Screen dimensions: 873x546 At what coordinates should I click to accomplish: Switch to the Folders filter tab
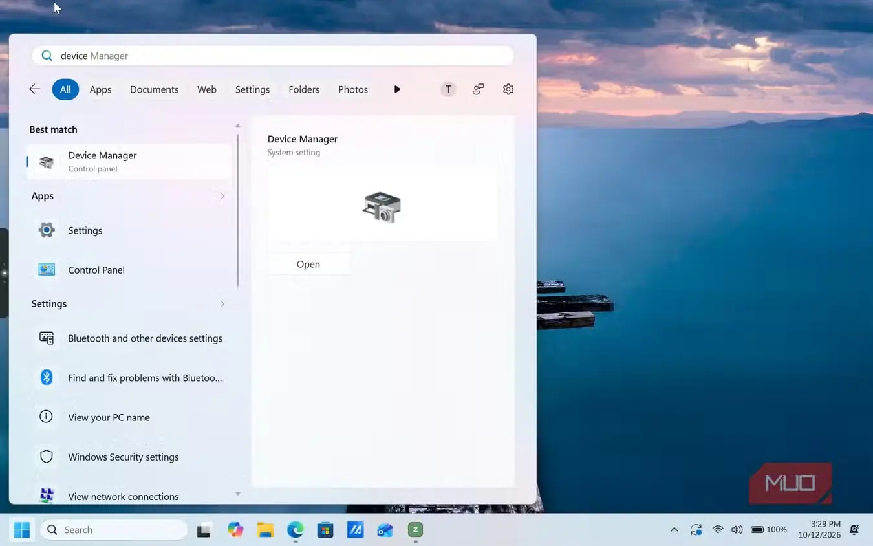pyautogui.click(x=304, y=89)
